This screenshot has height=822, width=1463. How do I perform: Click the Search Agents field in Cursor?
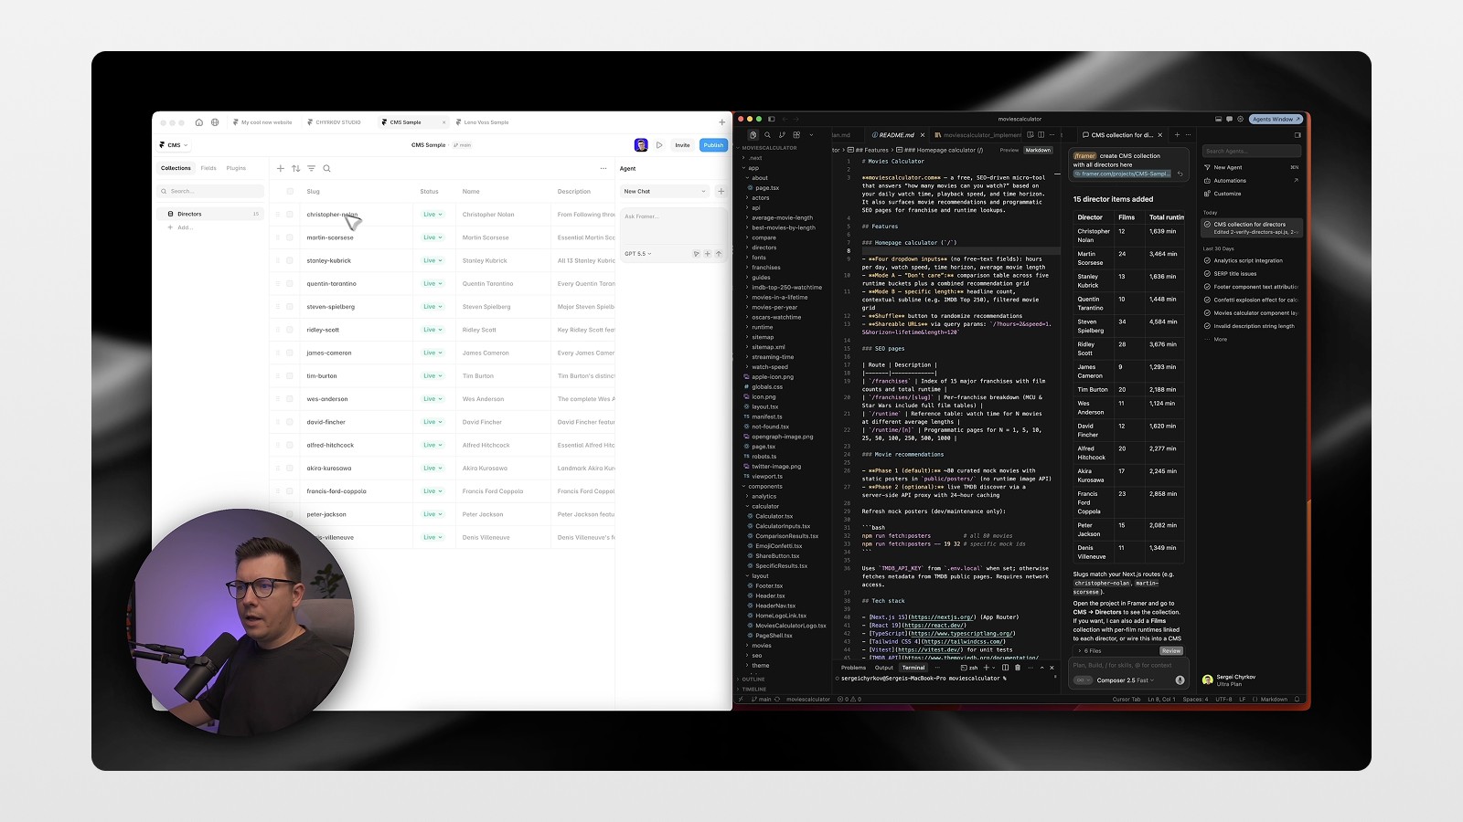click(1251, 151)
